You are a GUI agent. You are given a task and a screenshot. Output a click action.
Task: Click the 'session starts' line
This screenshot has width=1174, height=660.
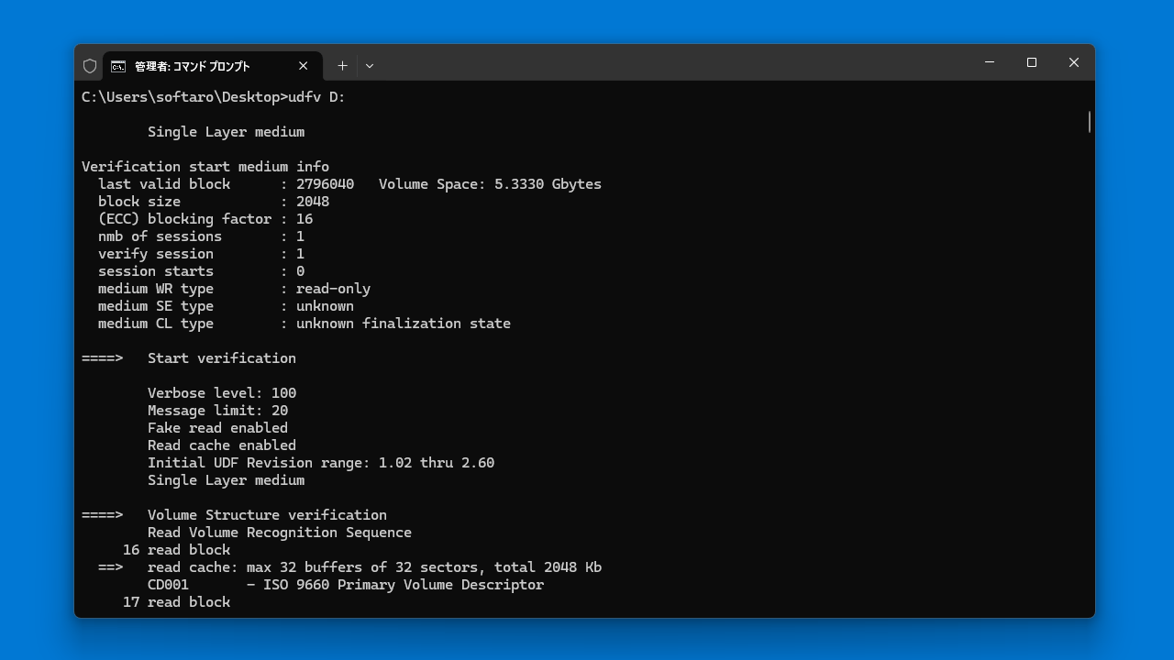(x=201, y=271)
